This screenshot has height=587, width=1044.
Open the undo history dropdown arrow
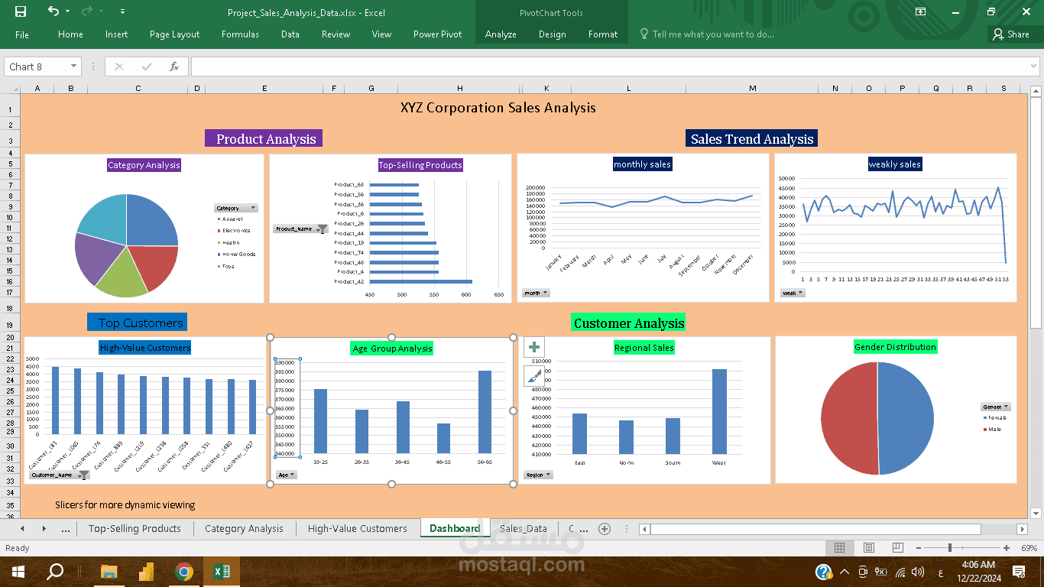point(68,11)
